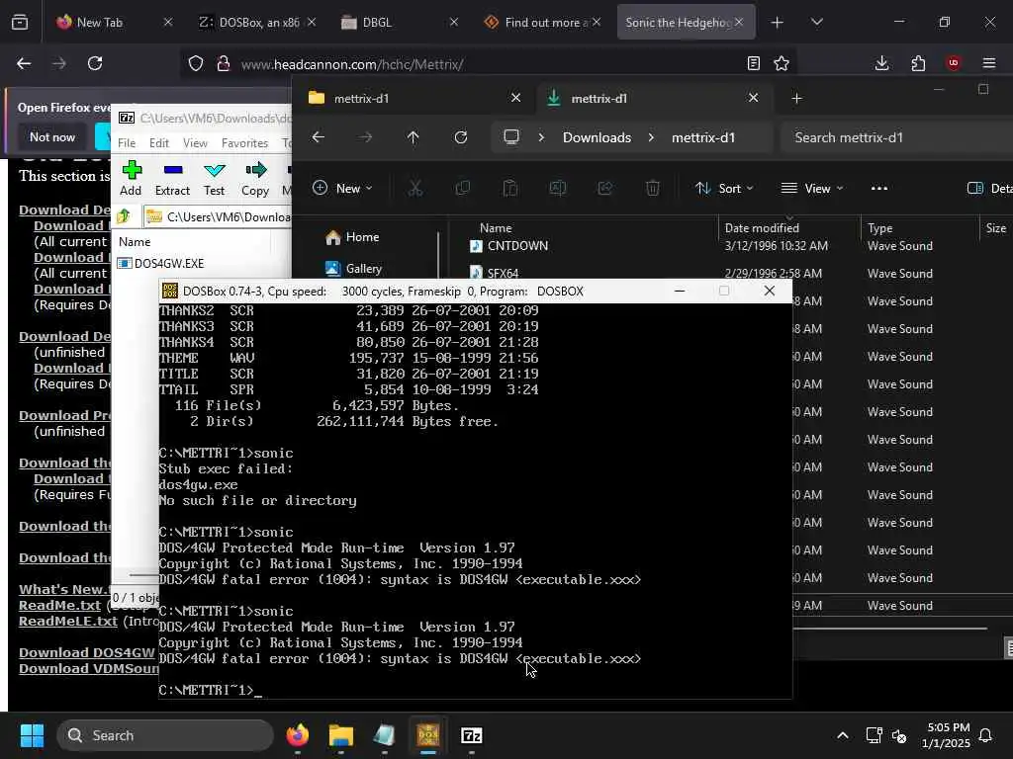Image resolution: width=1013 pixels, height=759 pixels.
Task: Switch to the DOSBox, an x86 tab
Action: (257, 23)
